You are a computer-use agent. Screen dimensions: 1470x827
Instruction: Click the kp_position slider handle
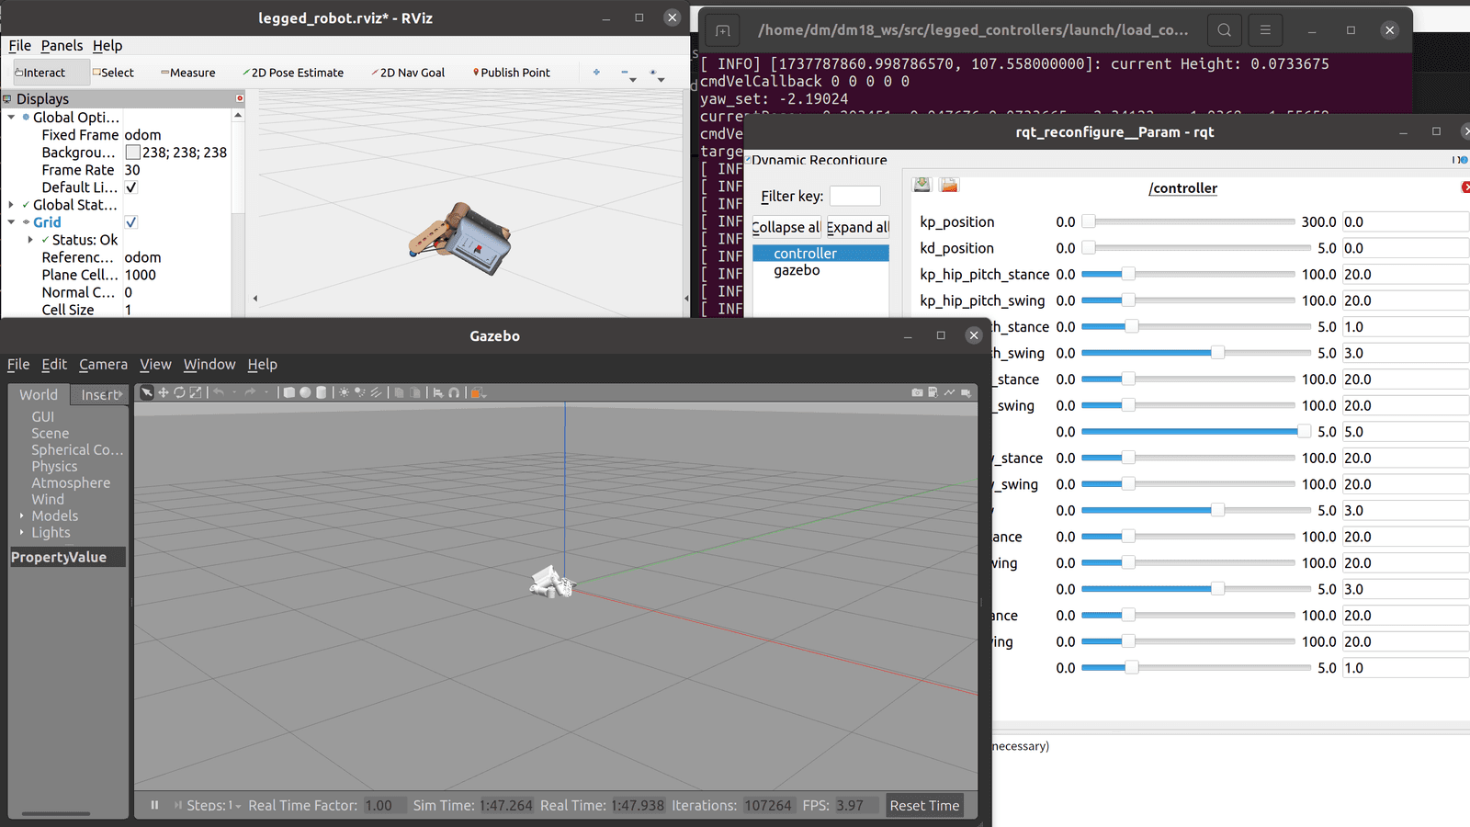coord(1089,221)
